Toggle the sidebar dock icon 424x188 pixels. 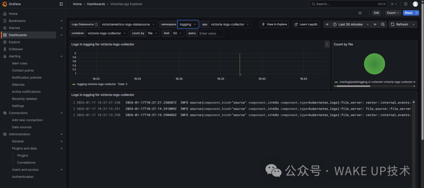pos(61,4)
